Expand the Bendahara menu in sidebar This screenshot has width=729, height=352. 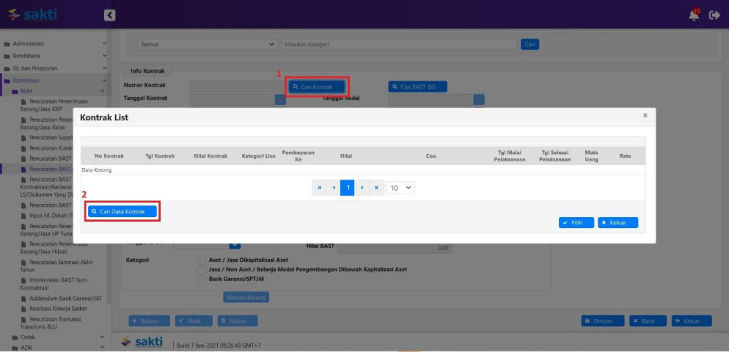[54, 56]
